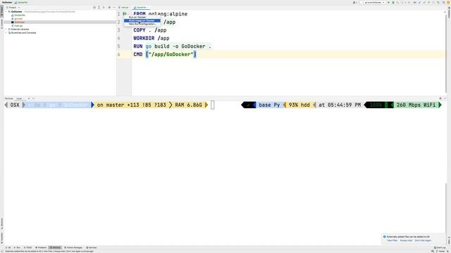Click the green run gutter icon on line 1
451x253 pixels.
point(125,14)
